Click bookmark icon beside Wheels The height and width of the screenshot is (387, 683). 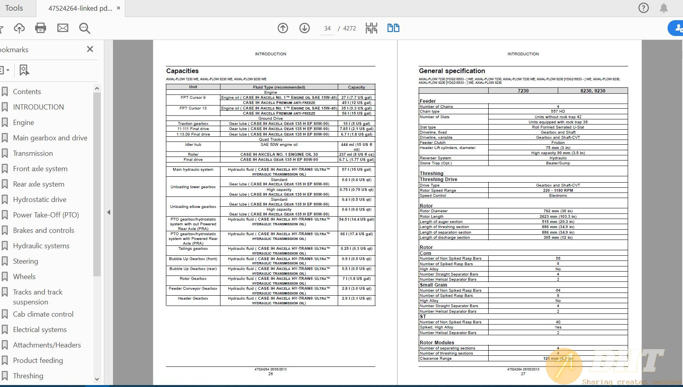pos(5,277)
